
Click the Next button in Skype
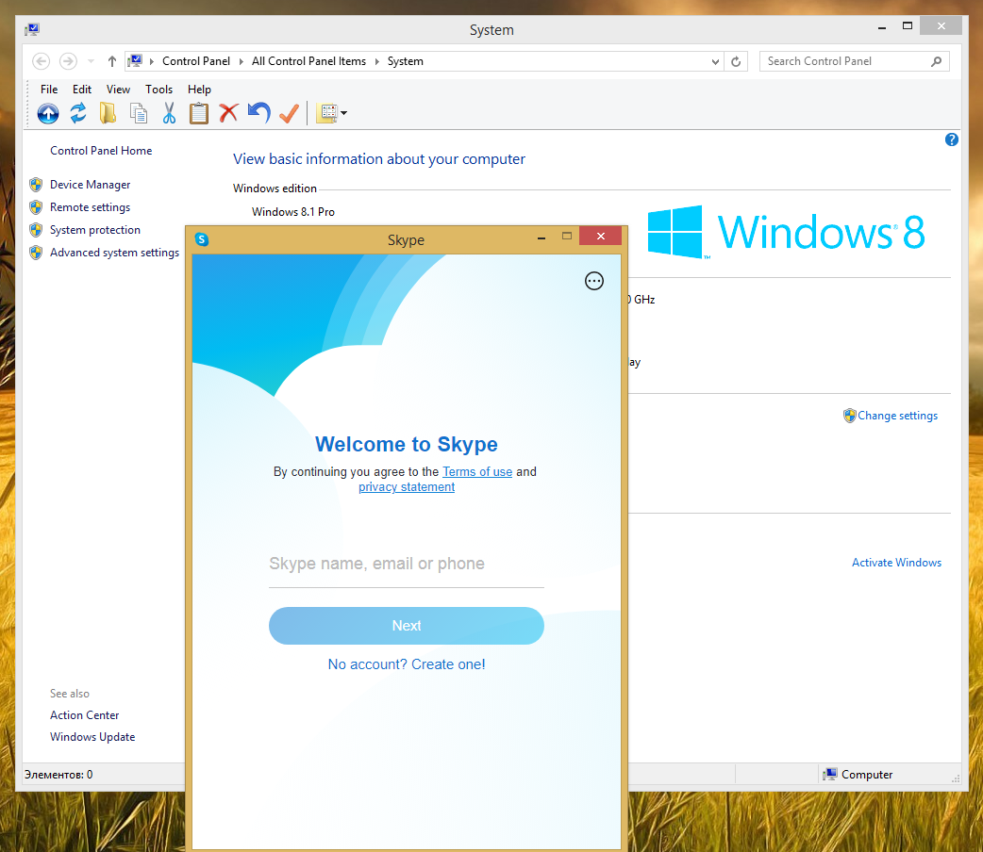coord(407,626)
